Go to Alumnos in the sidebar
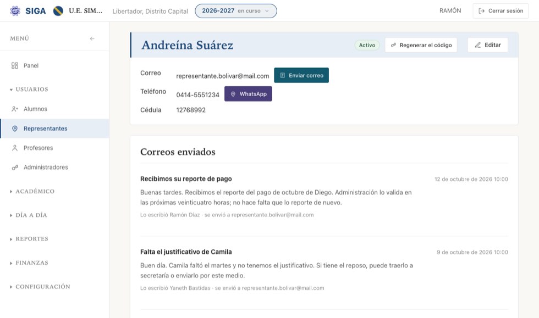The image size is (539, 318). [x=54, y=109]
